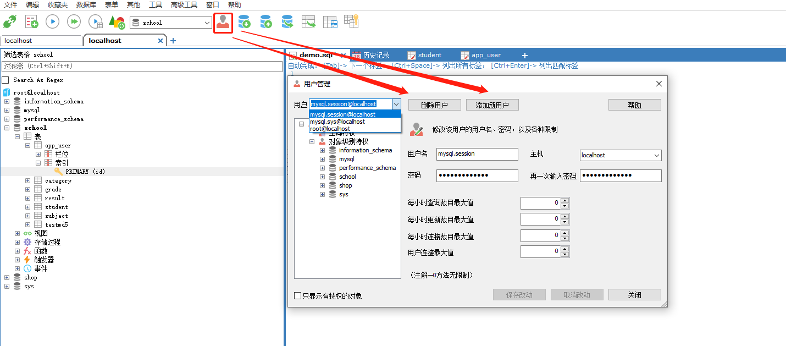
Task: Click the colored shapes refresh icon in toolbar
Action: click(x=117, y=22)
